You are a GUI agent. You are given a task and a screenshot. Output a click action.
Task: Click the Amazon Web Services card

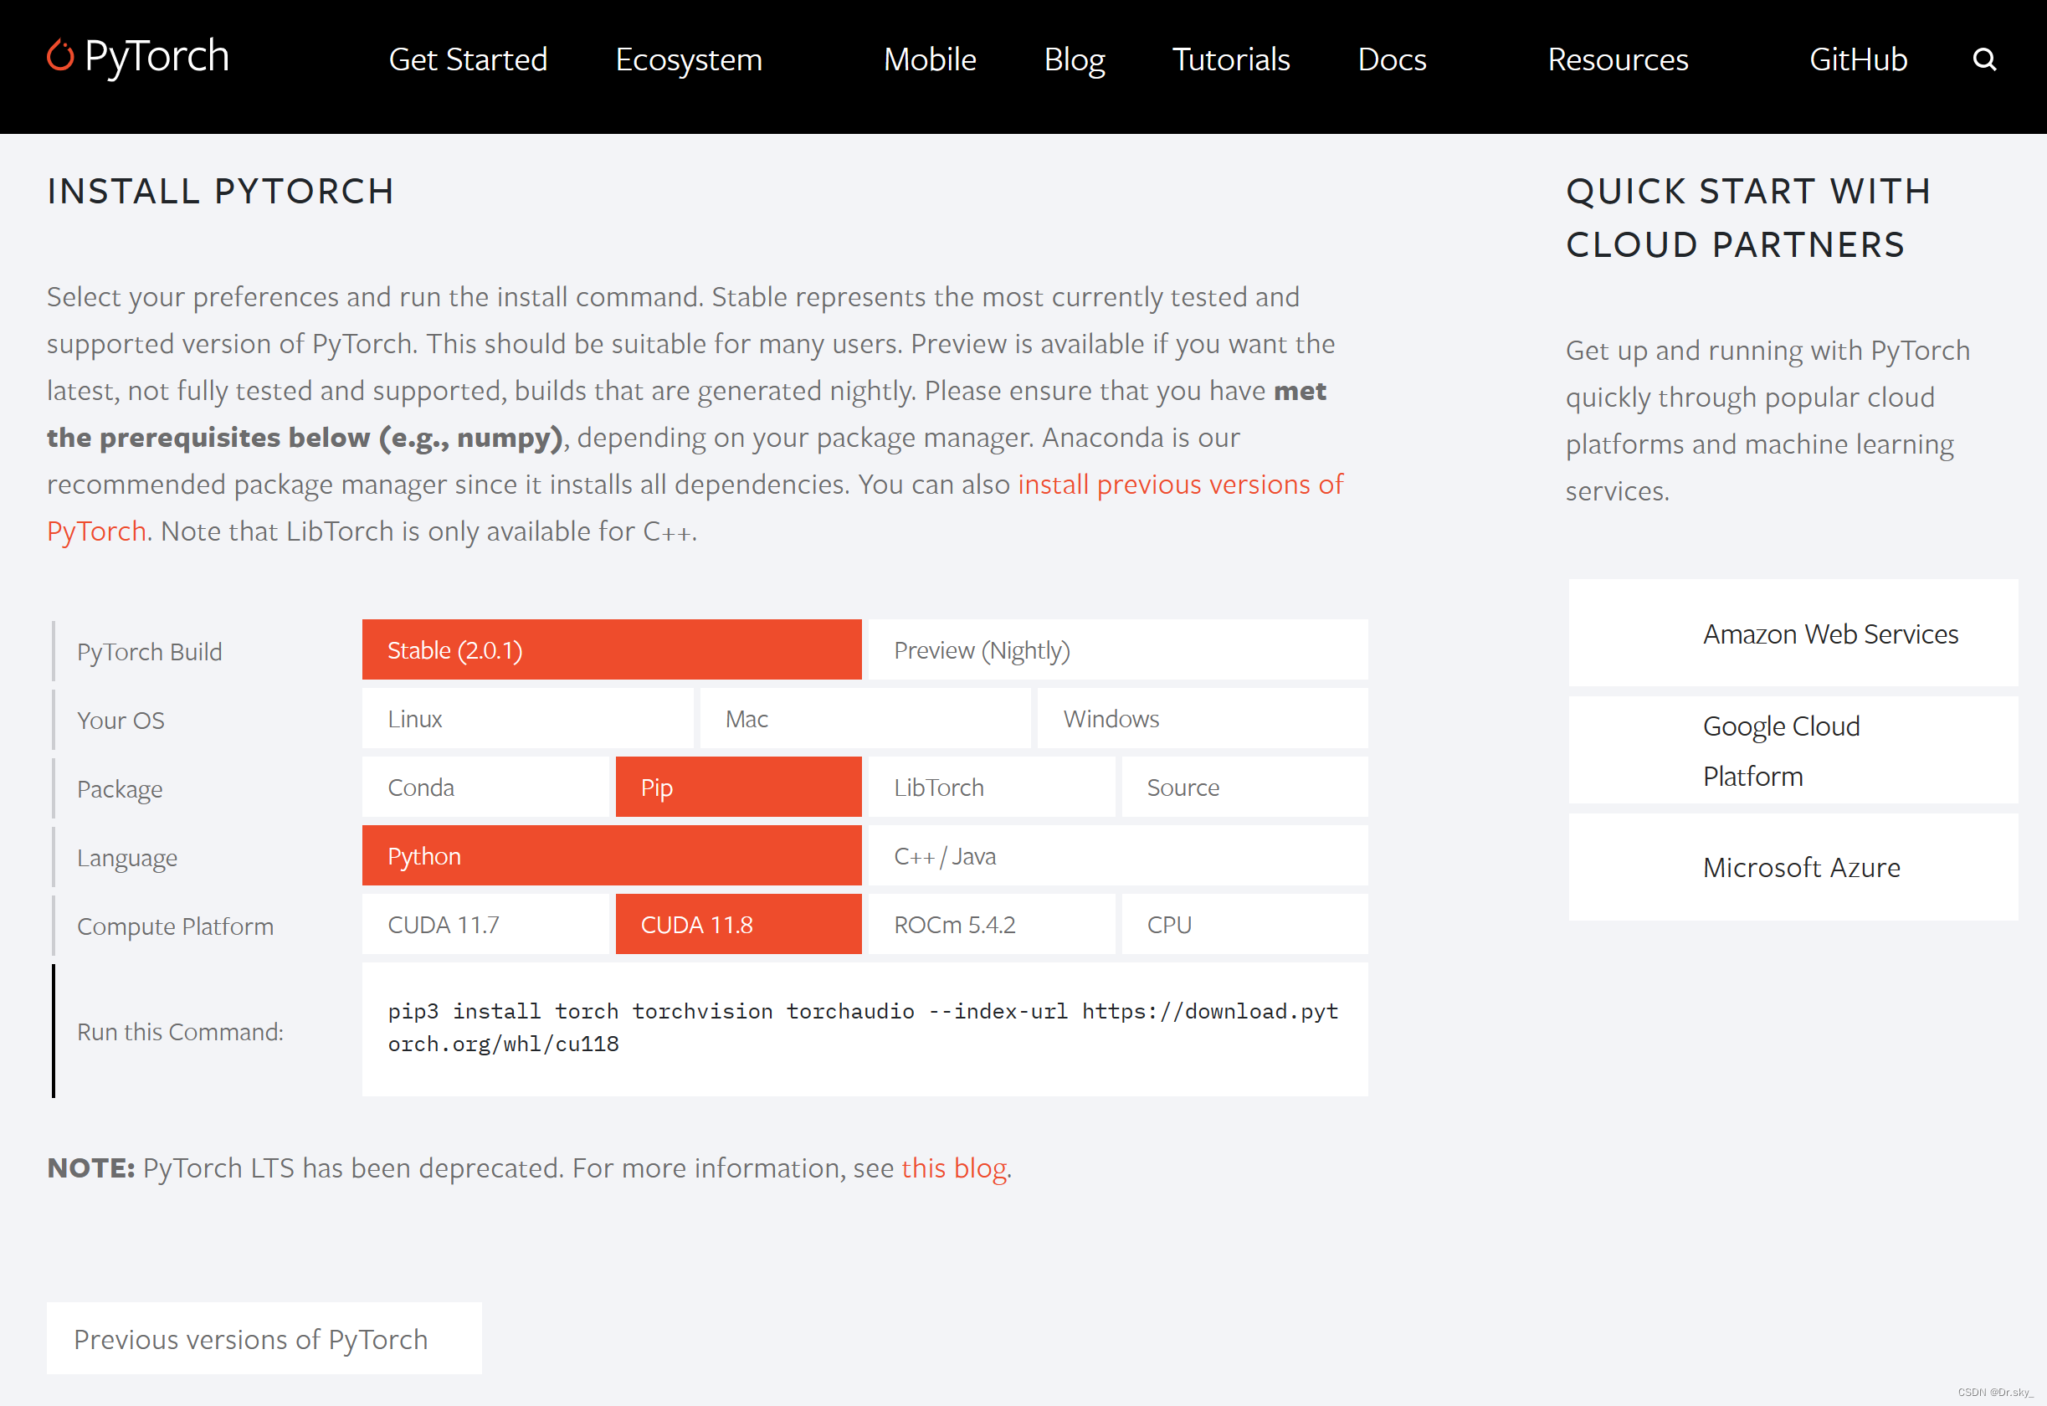coord(1793,634)
